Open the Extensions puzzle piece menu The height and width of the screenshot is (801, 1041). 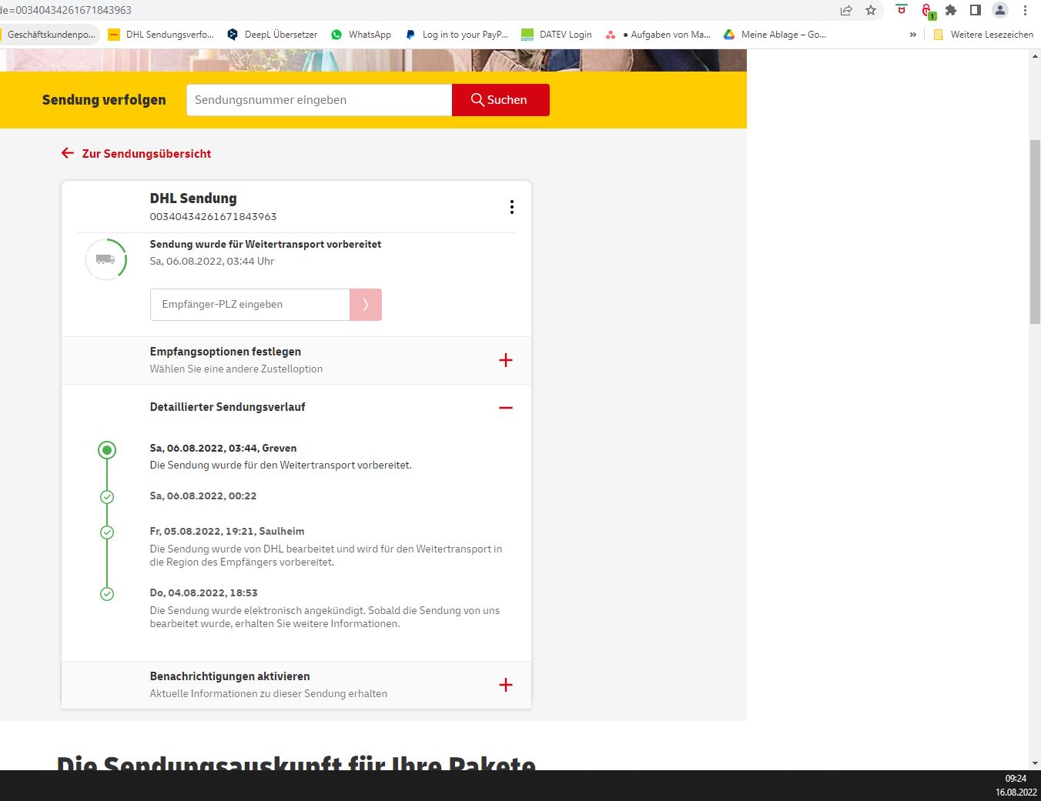(x=951, y=10)
